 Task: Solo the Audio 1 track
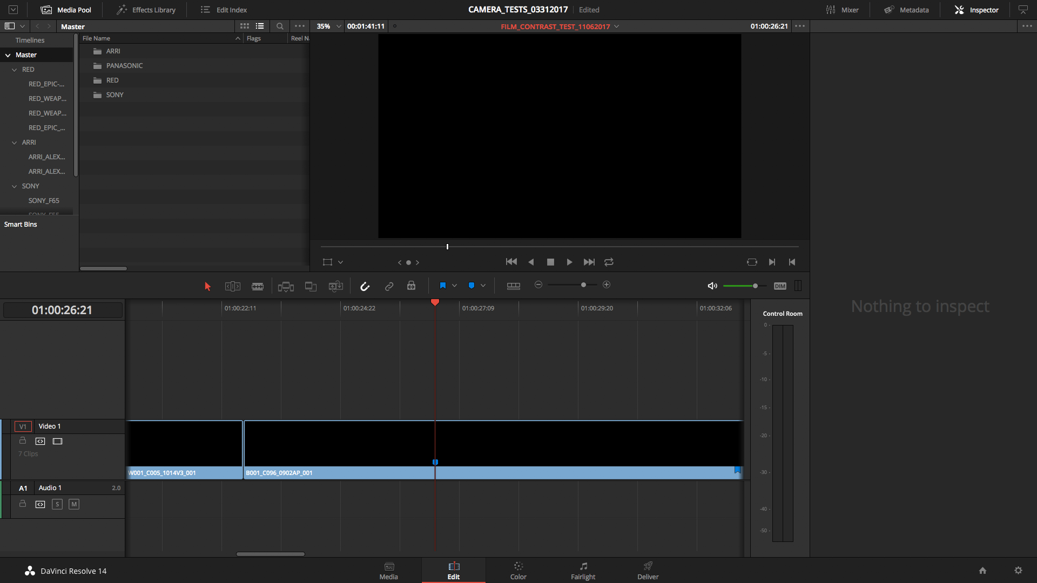click(x=57, y=504)
